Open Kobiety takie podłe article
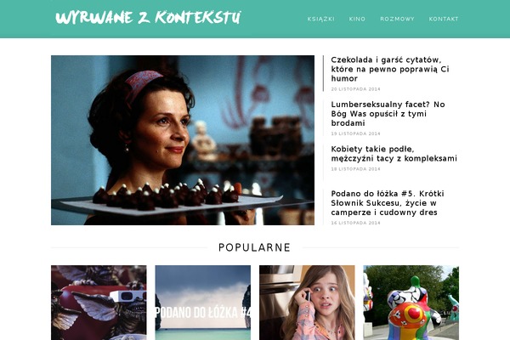510x340 pixels. click(x=394, y=154)
